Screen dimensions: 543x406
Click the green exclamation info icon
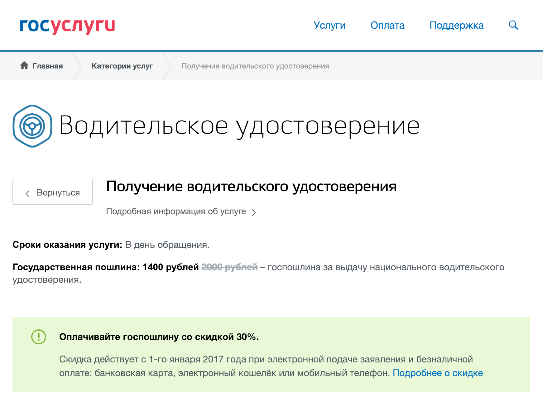[38, 337]
